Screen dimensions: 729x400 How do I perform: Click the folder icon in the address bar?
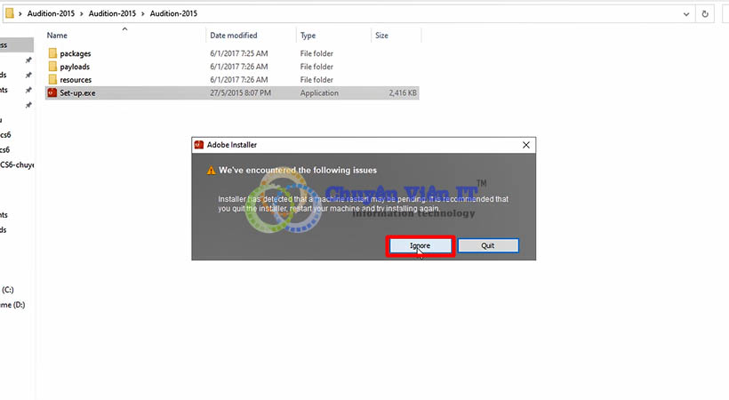tap(10, 14)
